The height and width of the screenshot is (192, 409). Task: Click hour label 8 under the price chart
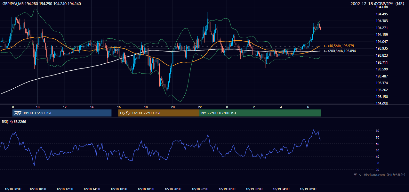(x=13, y=107)
